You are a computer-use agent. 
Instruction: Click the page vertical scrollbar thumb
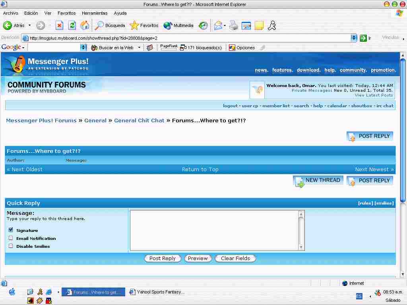(x=403, y=130)
